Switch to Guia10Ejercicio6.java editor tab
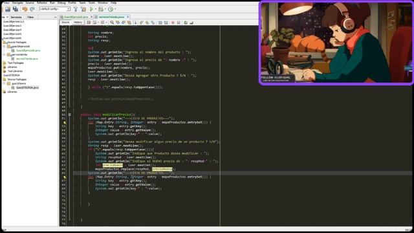Screen dimensions: 414x233 pos(76,17)
